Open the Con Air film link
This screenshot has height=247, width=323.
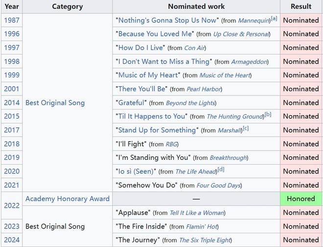tap(194, 48)
